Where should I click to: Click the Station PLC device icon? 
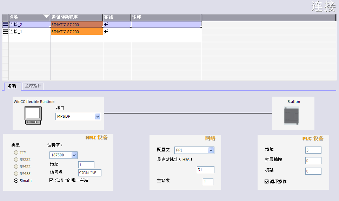291,116
